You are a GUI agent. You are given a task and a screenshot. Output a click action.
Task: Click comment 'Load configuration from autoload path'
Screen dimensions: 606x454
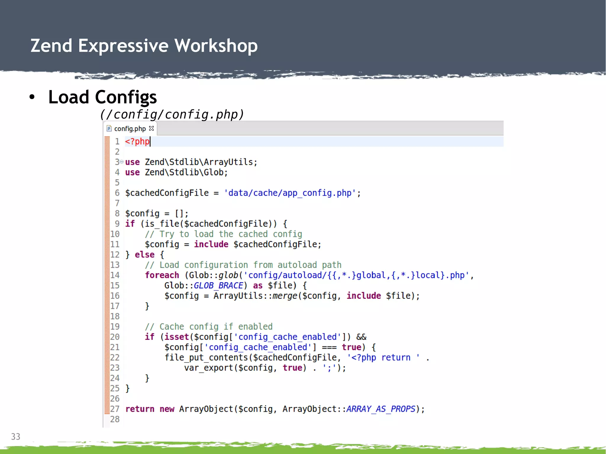click(x=250, y=265)
